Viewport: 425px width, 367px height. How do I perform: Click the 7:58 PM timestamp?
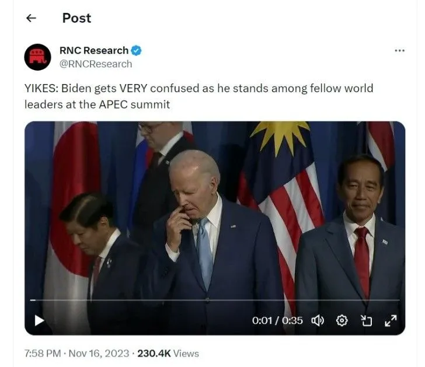pos(43,354)
